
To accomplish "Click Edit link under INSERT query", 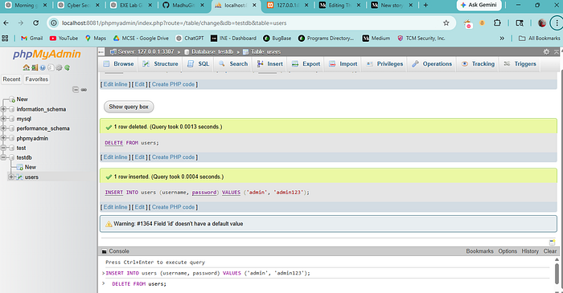I will (x=140, y=207).
